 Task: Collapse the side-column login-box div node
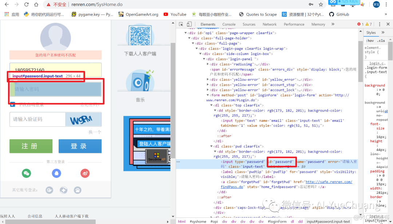(200, 54)
